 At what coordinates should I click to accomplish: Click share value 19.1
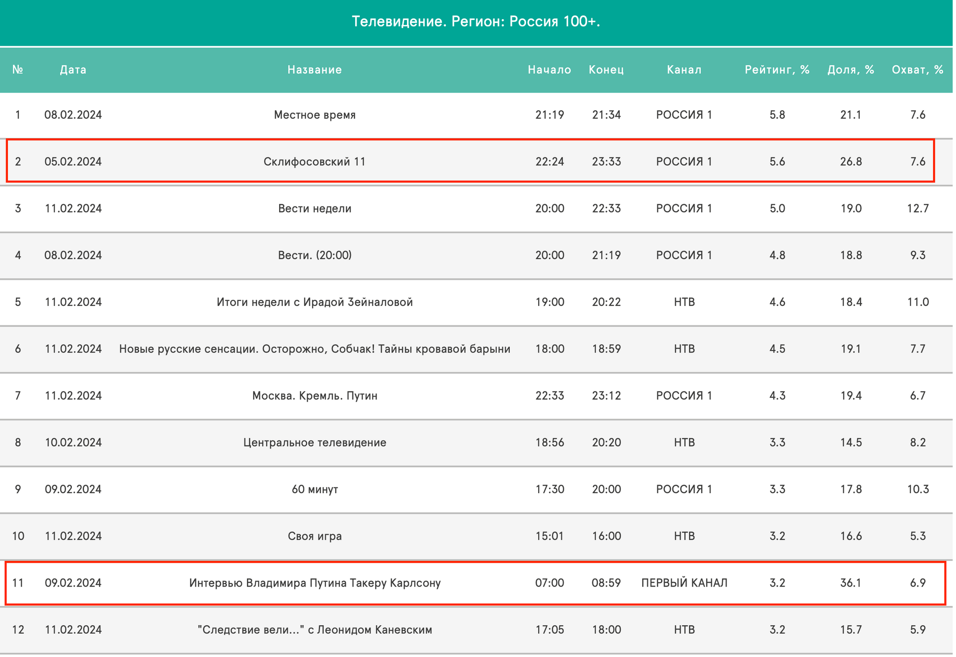(851, 349)
